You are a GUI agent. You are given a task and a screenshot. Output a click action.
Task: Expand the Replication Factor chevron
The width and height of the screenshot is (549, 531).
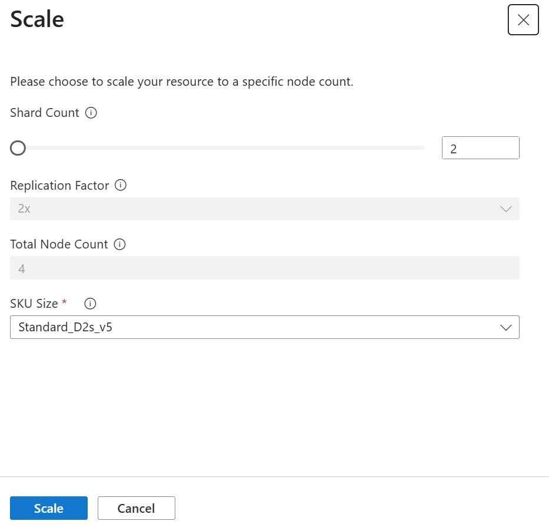(506, 209)
